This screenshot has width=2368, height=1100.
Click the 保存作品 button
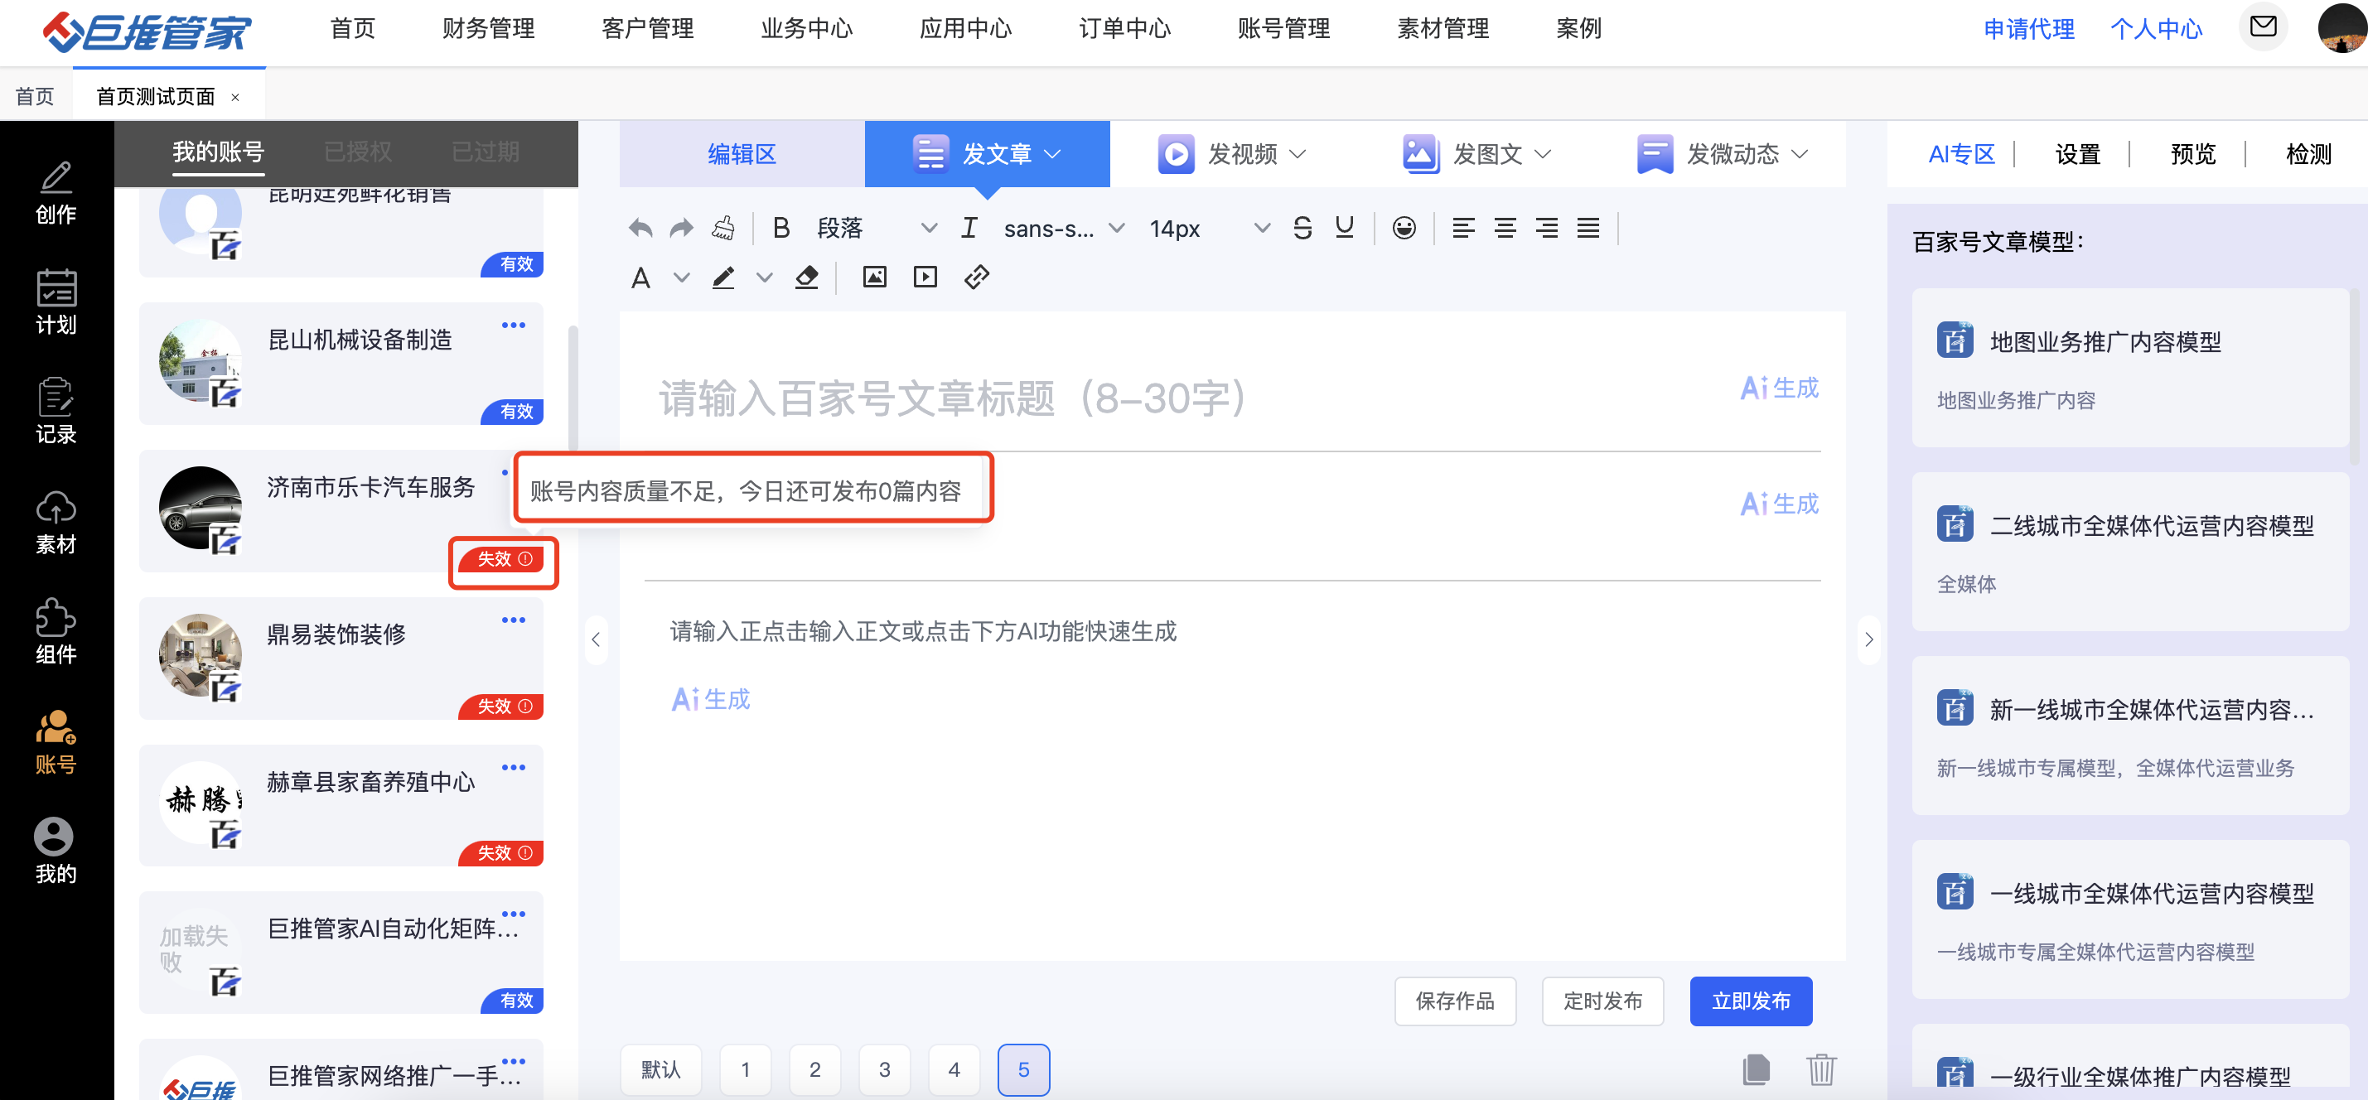pyautogui.click(x=1454, y=1001)
